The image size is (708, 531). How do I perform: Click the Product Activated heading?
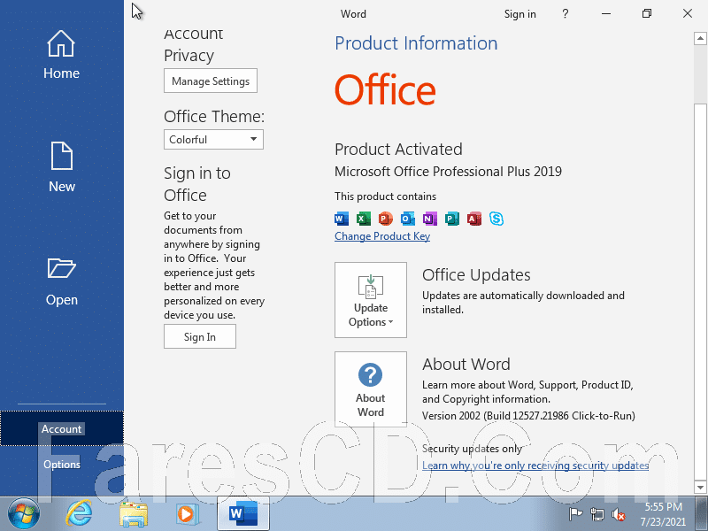coord(398,149)
